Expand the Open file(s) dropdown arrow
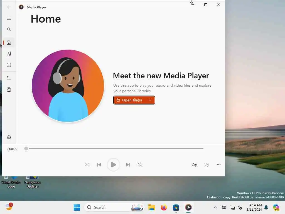The image size is (285, 214). [150, 100]
